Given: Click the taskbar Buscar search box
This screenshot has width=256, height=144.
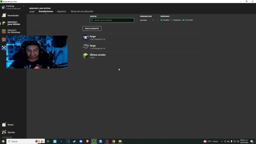Looking at the screenshot, I should [26, 141].
